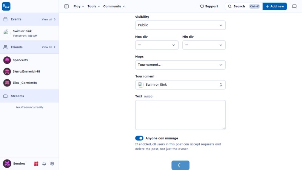The width and height of the screenshot is (302, 170).
Task: Expand the Play menu
Action: (x=79, y=6)
